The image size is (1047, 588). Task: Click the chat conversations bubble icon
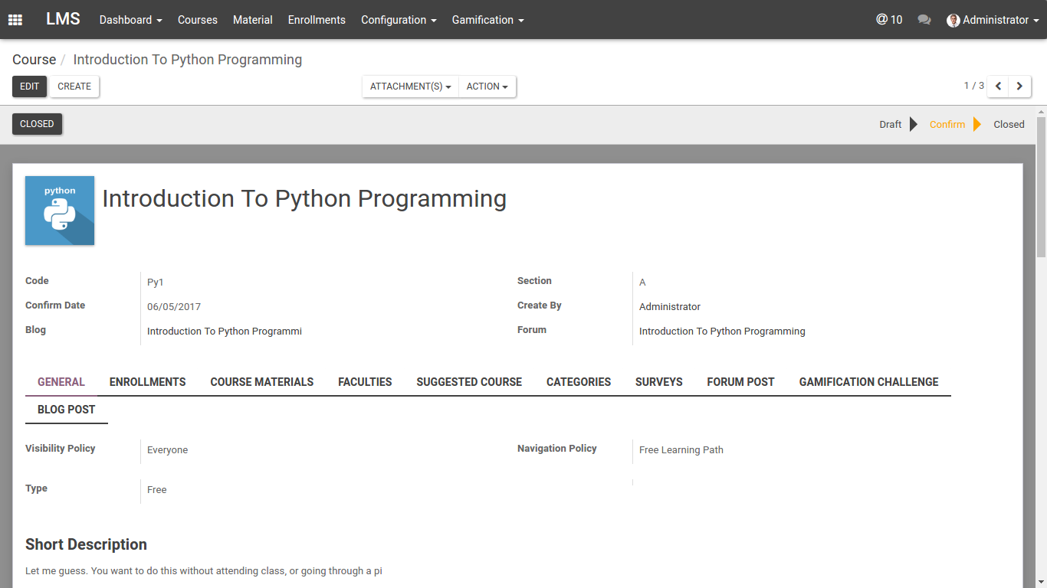924,20
